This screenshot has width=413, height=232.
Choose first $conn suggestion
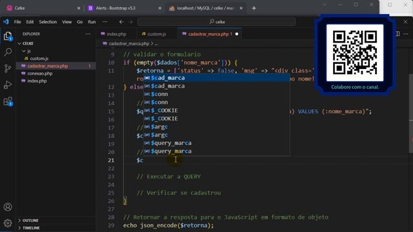(x=216, y=94)
